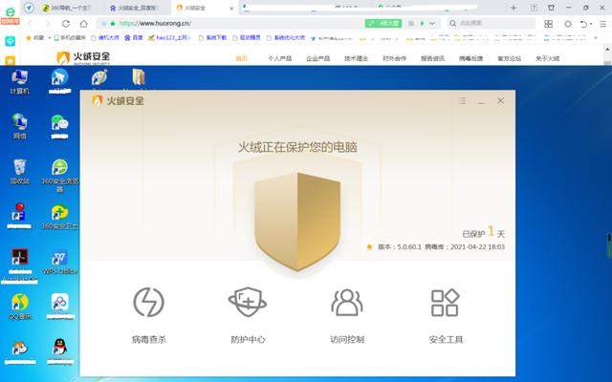
Task: Click the browser undo-close arrow icon
Action: (583, 24)
